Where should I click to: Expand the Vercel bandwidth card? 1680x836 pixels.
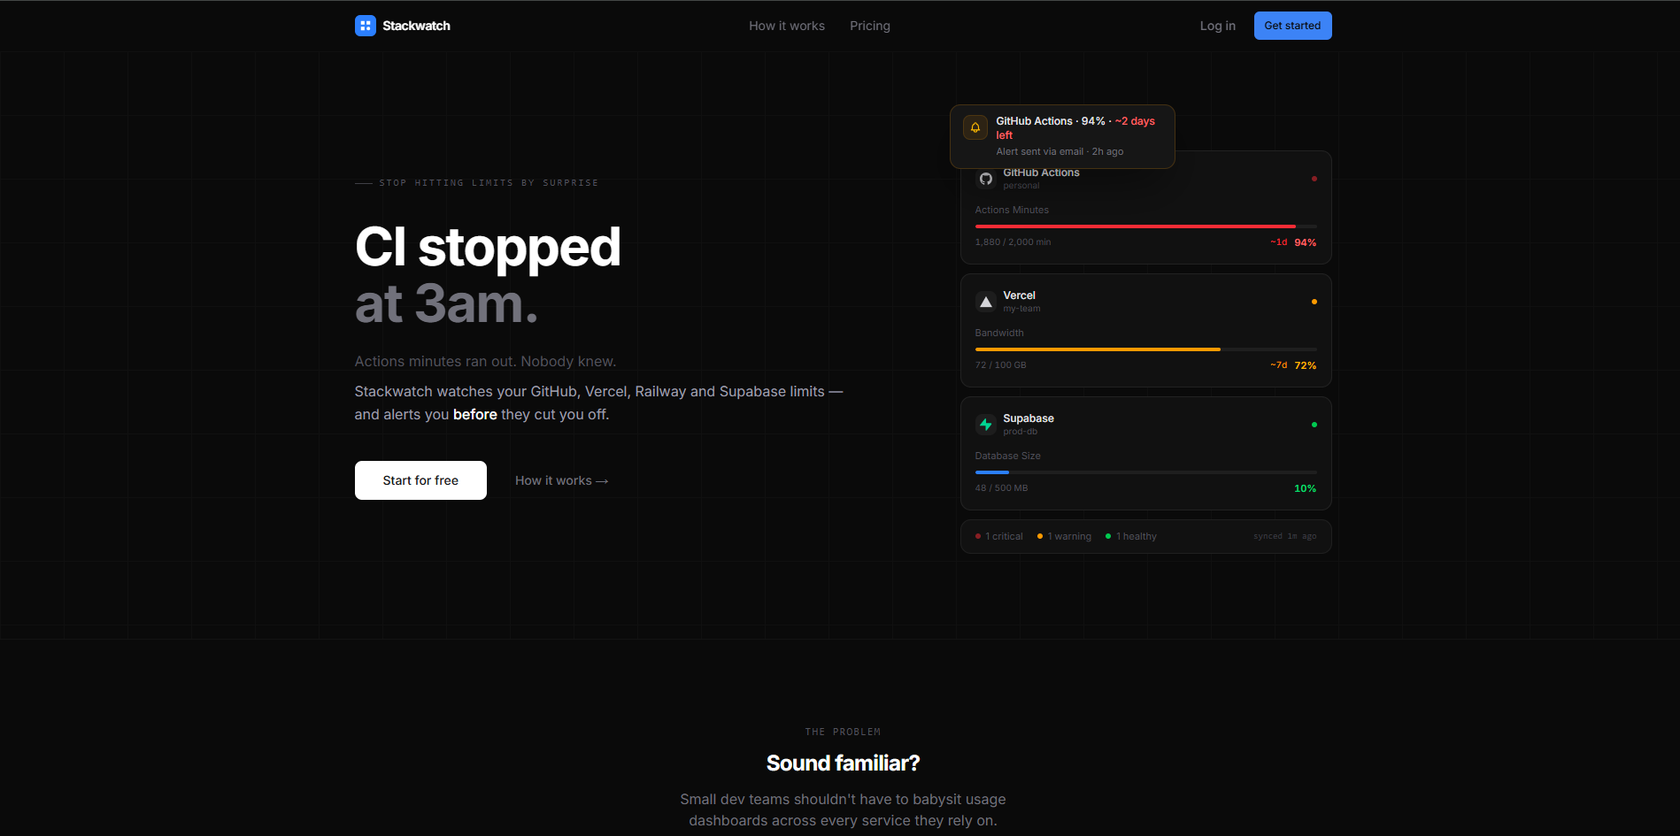coord(1144,330)
